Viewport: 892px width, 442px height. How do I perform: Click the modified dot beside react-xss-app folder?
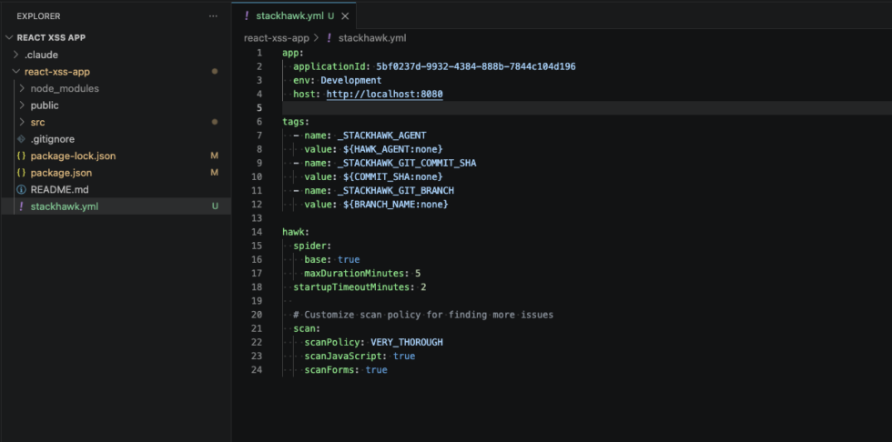(215, 72)
